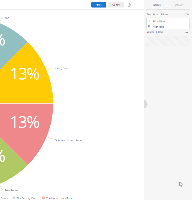Toggle the Dashboard Filters switch
The height and width of the screenshot is (200, 192).
(187, 15)
